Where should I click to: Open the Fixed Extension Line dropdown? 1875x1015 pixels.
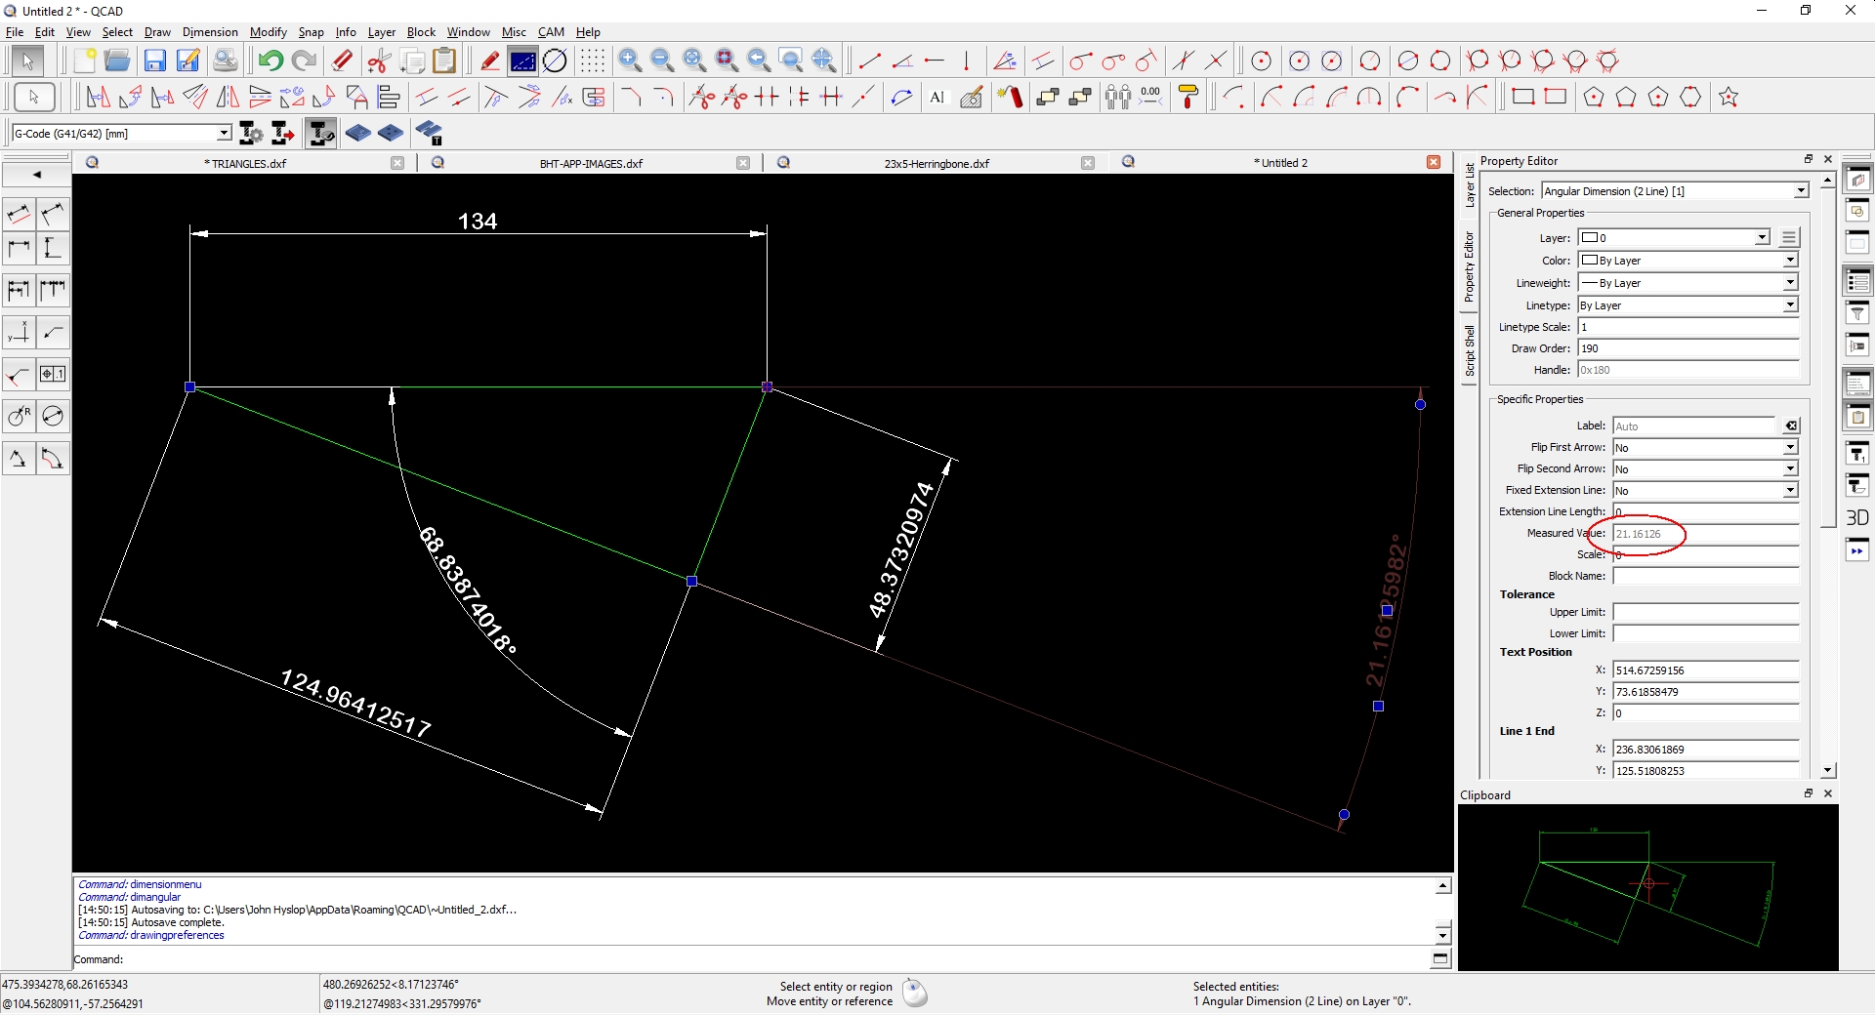[1790, 491]
